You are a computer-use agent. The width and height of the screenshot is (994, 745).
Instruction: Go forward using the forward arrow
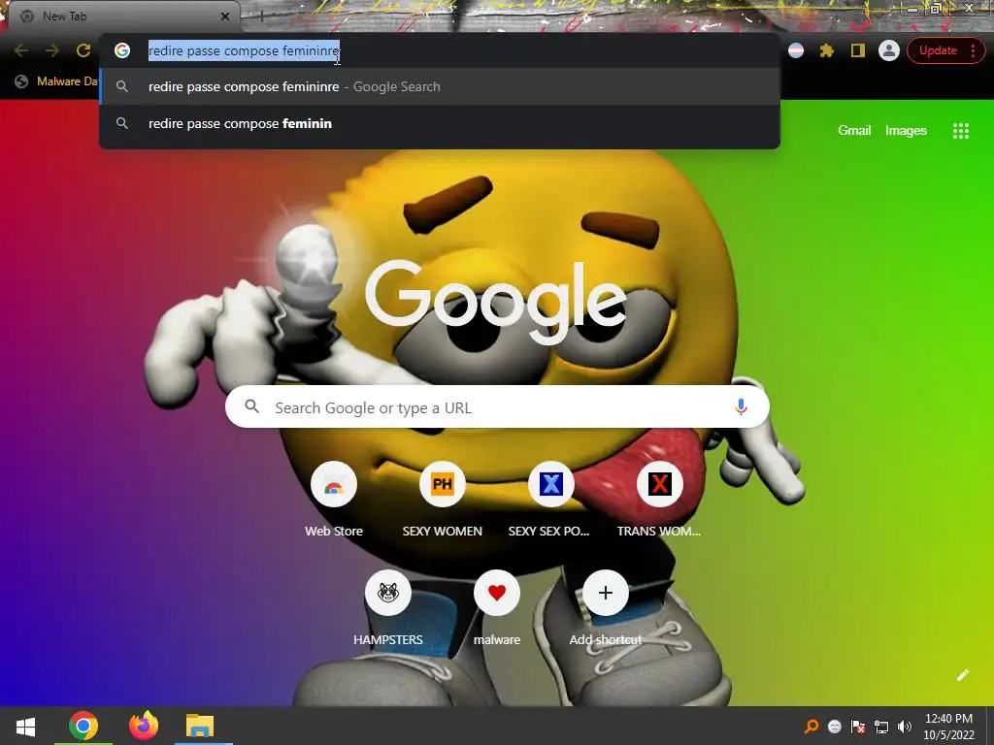point(52,50)
